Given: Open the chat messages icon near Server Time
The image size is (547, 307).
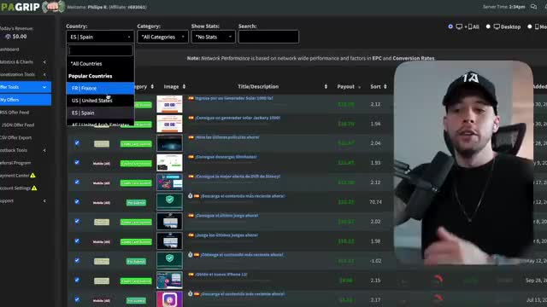Looking at the screenshot, I should click(x=533, y=7).
